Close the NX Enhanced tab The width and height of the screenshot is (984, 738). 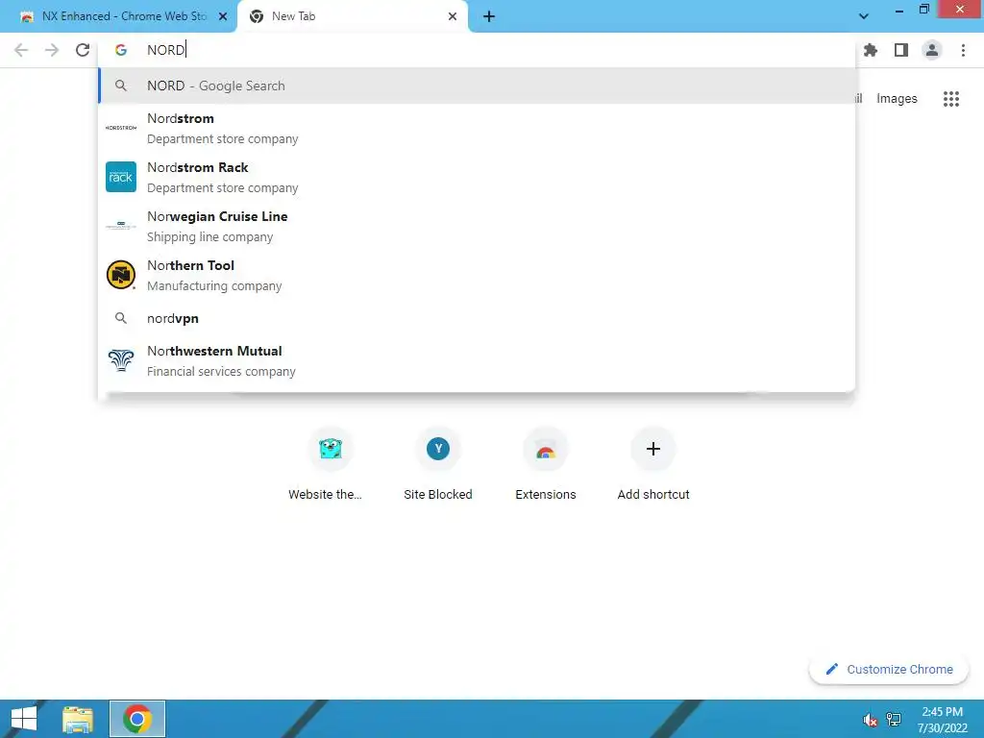pos(223,17)
